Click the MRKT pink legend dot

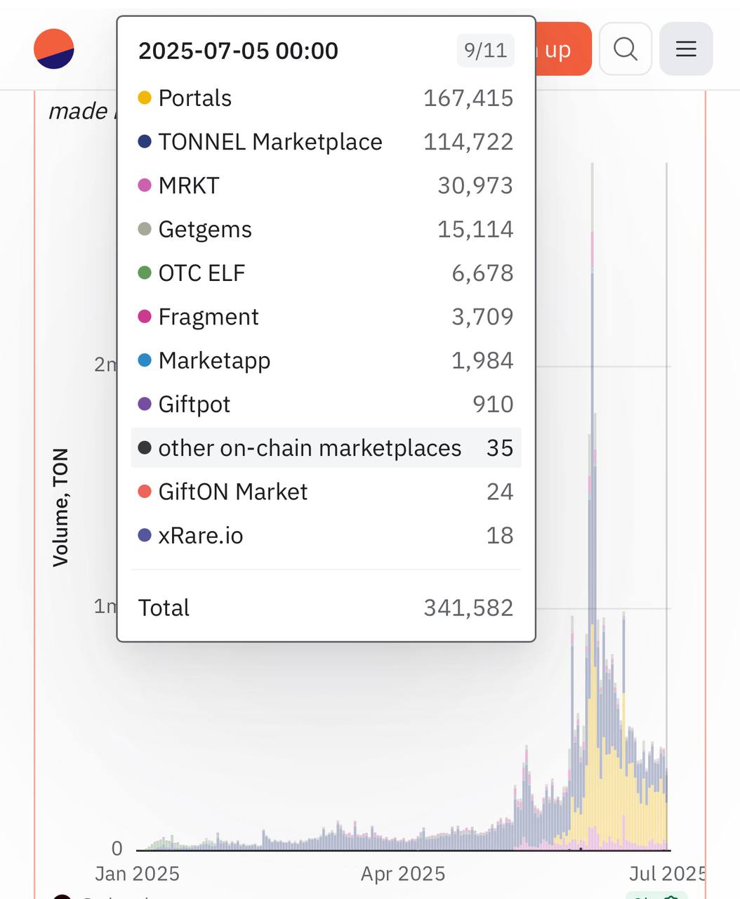pyautogui.click(x=145, y=185)
